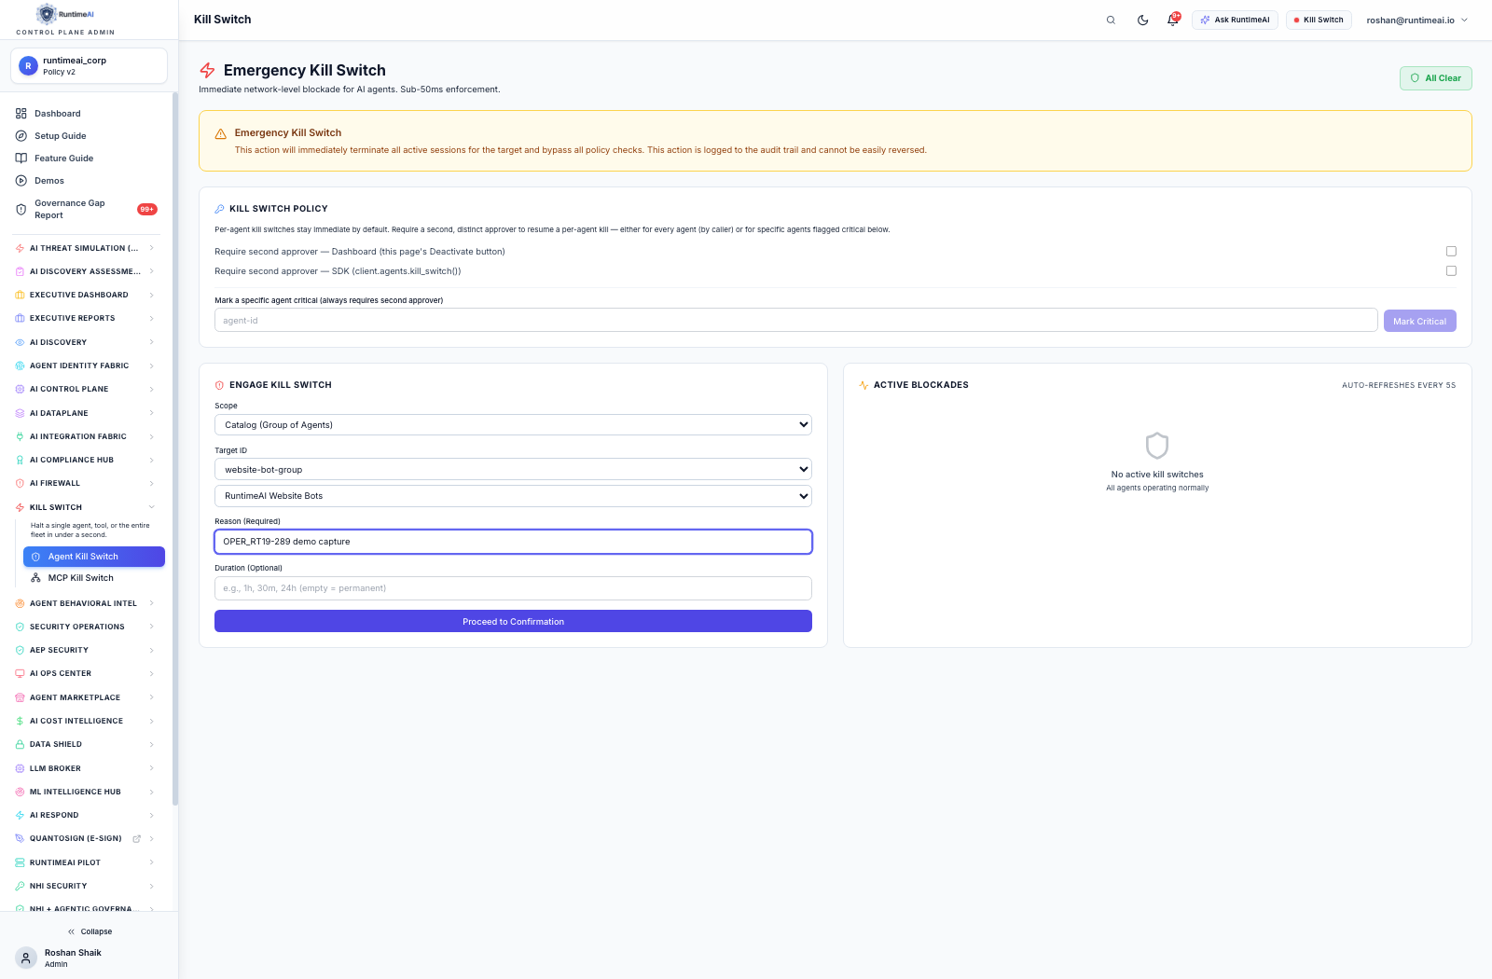The width and height of the screenshot is (1492, 979).
Task: Click the Ask RuntimeAI sparkle button
Action: (1235, 20)
